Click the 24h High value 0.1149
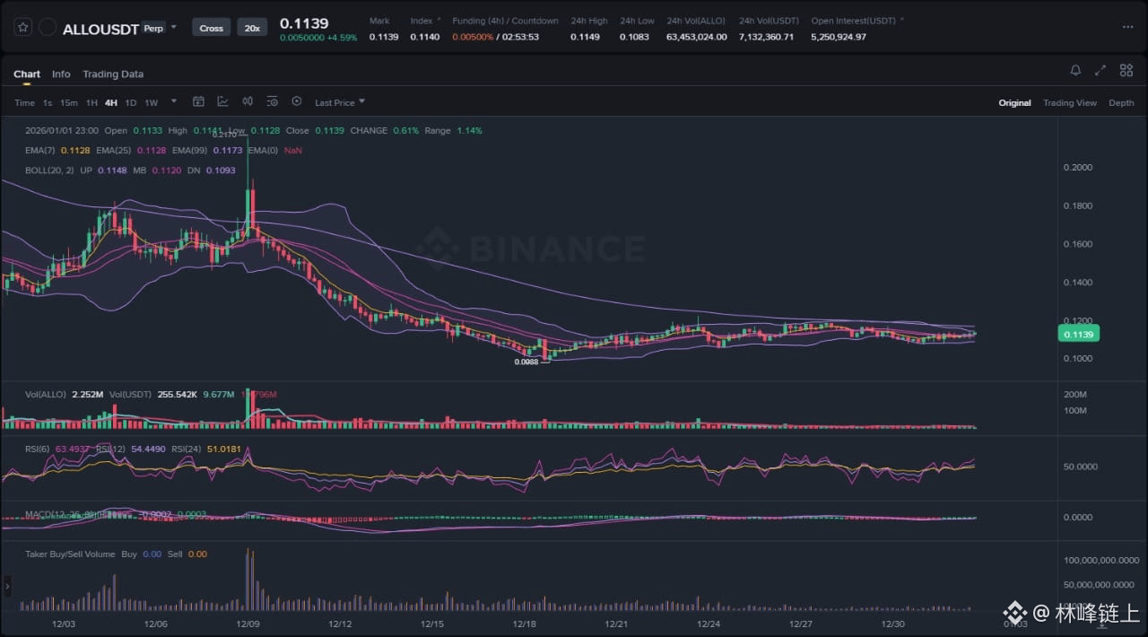This screenshot has height=637, width=1148. (584, 38)
